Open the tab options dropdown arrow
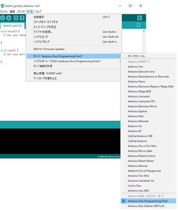 [x=138, y=25]
